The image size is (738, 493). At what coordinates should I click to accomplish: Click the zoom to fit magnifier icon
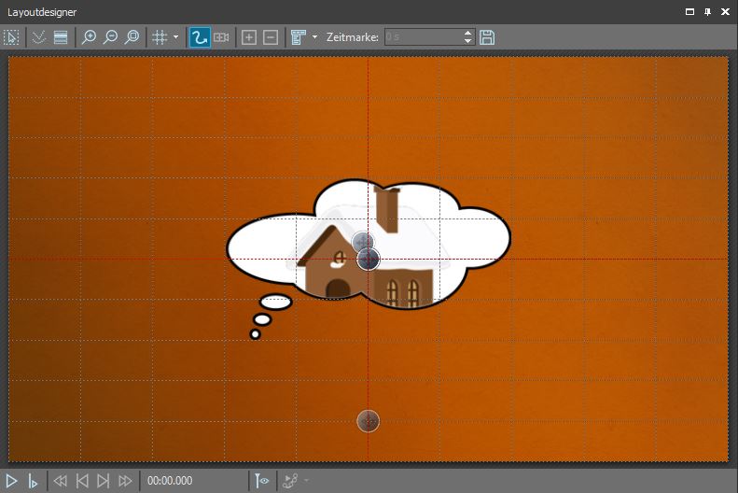coord(132,37)
